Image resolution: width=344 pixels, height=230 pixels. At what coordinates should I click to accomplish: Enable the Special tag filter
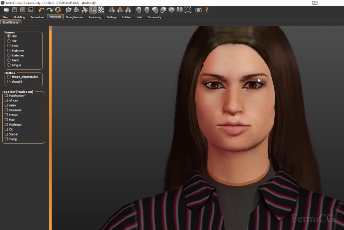(x=6, y=134)
